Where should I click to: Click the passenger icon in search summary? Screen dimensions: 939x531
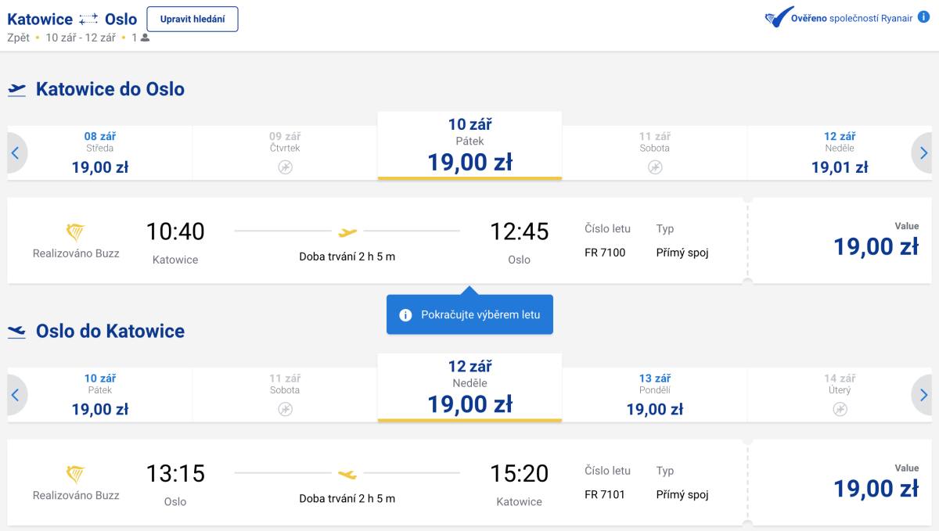(145, 38)
